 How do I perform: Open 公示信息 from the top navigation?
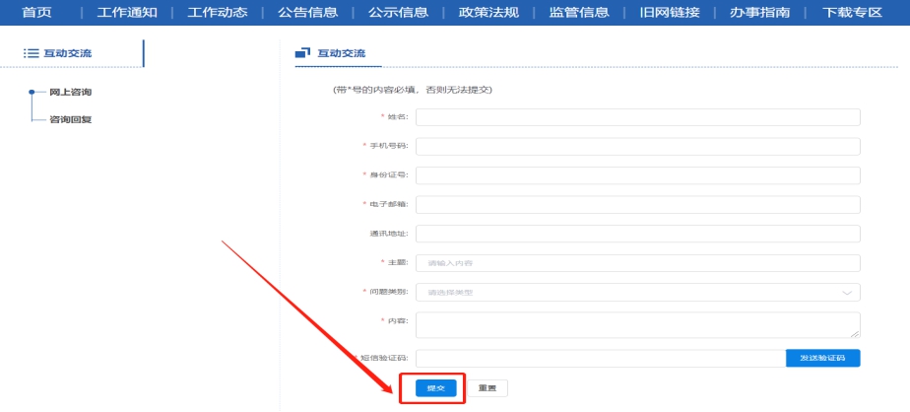pyautogui.click(x=398, y=12)
